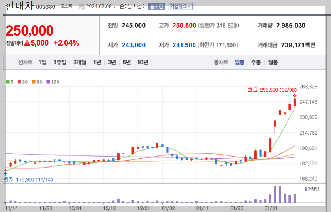Click the 182,421 price axis label
331x212 pixels.
(x=308, y=164)
